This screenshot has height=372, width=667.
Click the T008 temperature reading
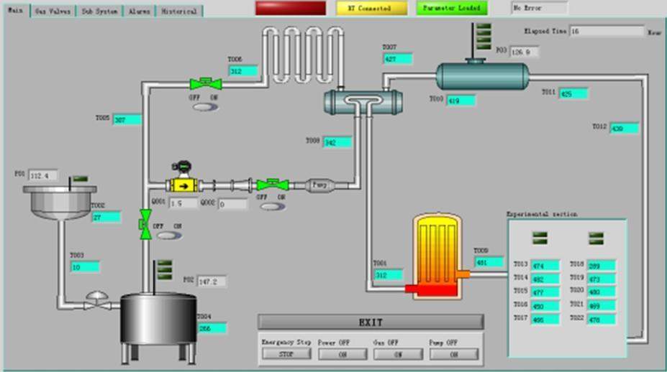(x=337, y=142)
